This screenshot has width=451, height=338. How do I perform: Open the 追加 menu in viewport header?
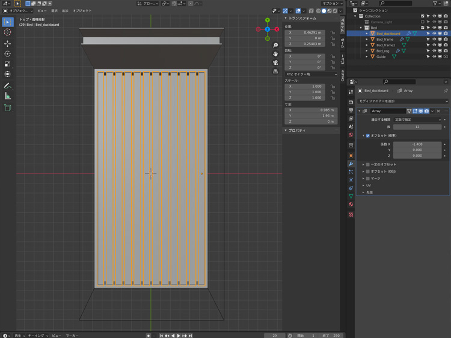coord(66,11)
